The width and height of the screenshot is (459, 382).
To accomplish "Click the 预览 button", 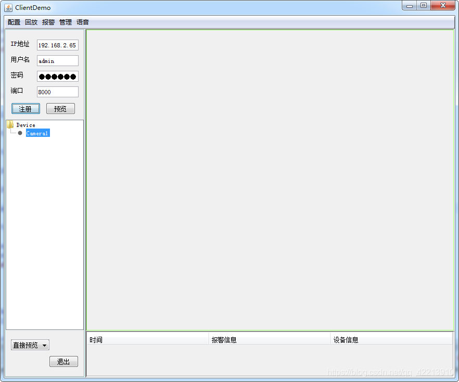I will 60,109.
